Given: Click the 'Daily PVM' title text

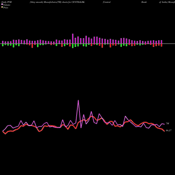Looking at the screenshot, I should tap(7, 2).
